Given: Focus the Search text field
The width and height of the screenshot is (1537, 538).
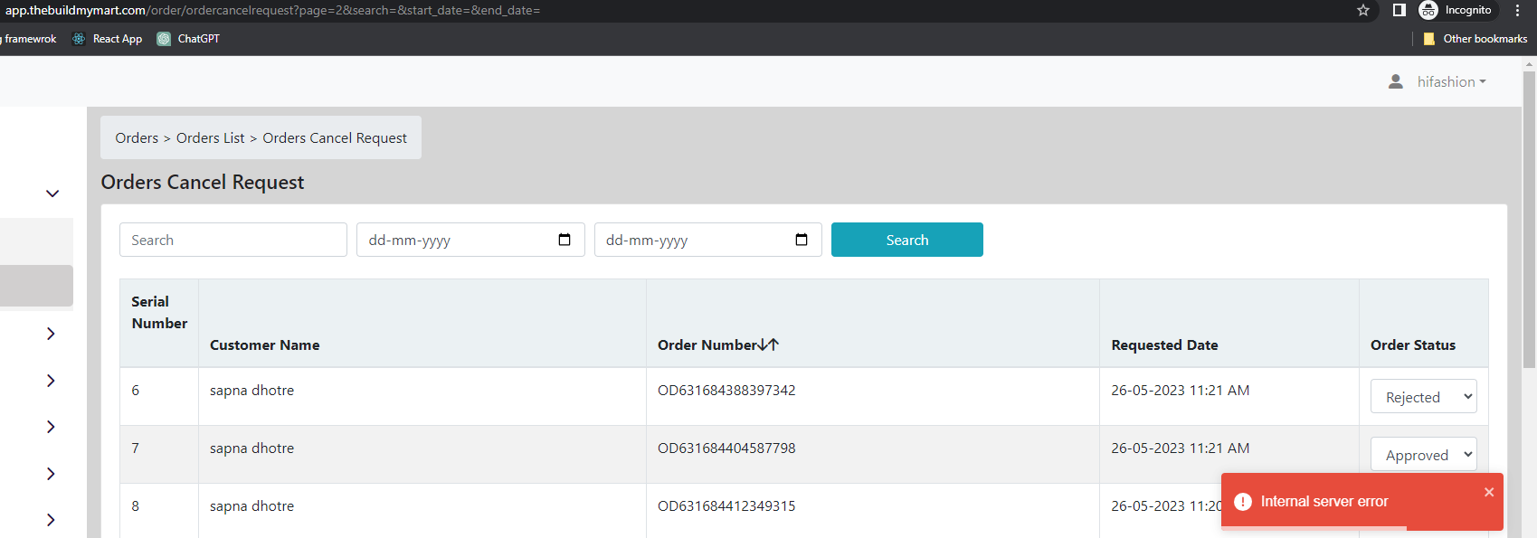Looking at the screenshot, I should [233, 240].
